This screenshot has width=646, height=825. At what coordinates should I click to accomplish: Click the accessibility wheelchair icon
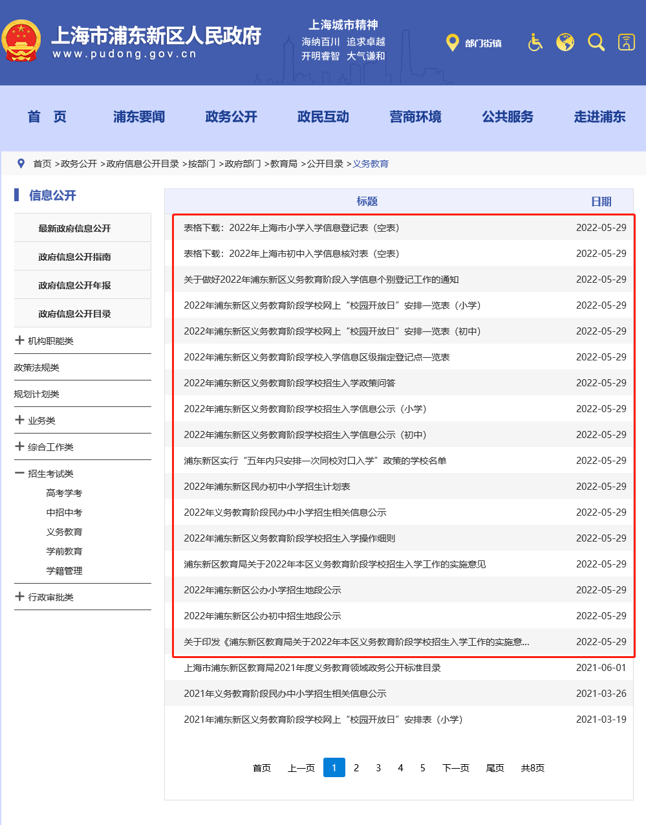point(534,42)
